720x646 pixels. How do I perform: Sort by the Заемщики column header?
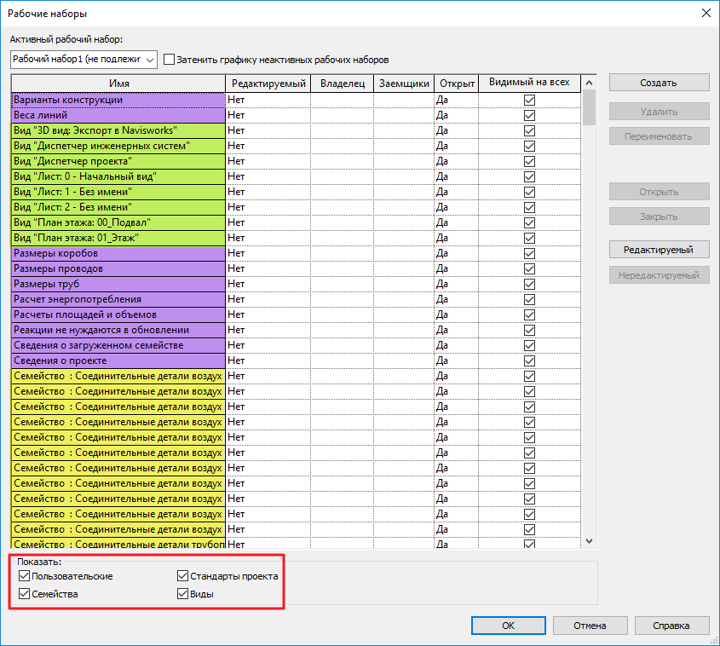404,84
